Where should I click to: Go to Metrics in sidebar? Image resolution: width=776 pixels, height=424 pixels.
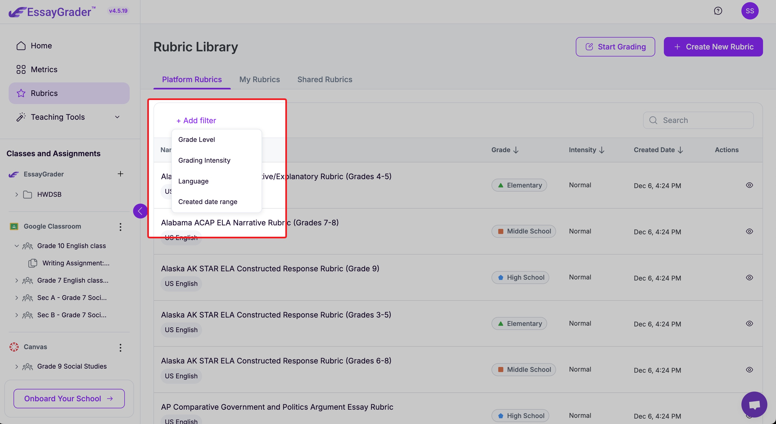pyautogui.click(x=44, y=69)
